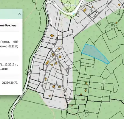Click L-shaped orange building left of rounded outline

point(85,10)
